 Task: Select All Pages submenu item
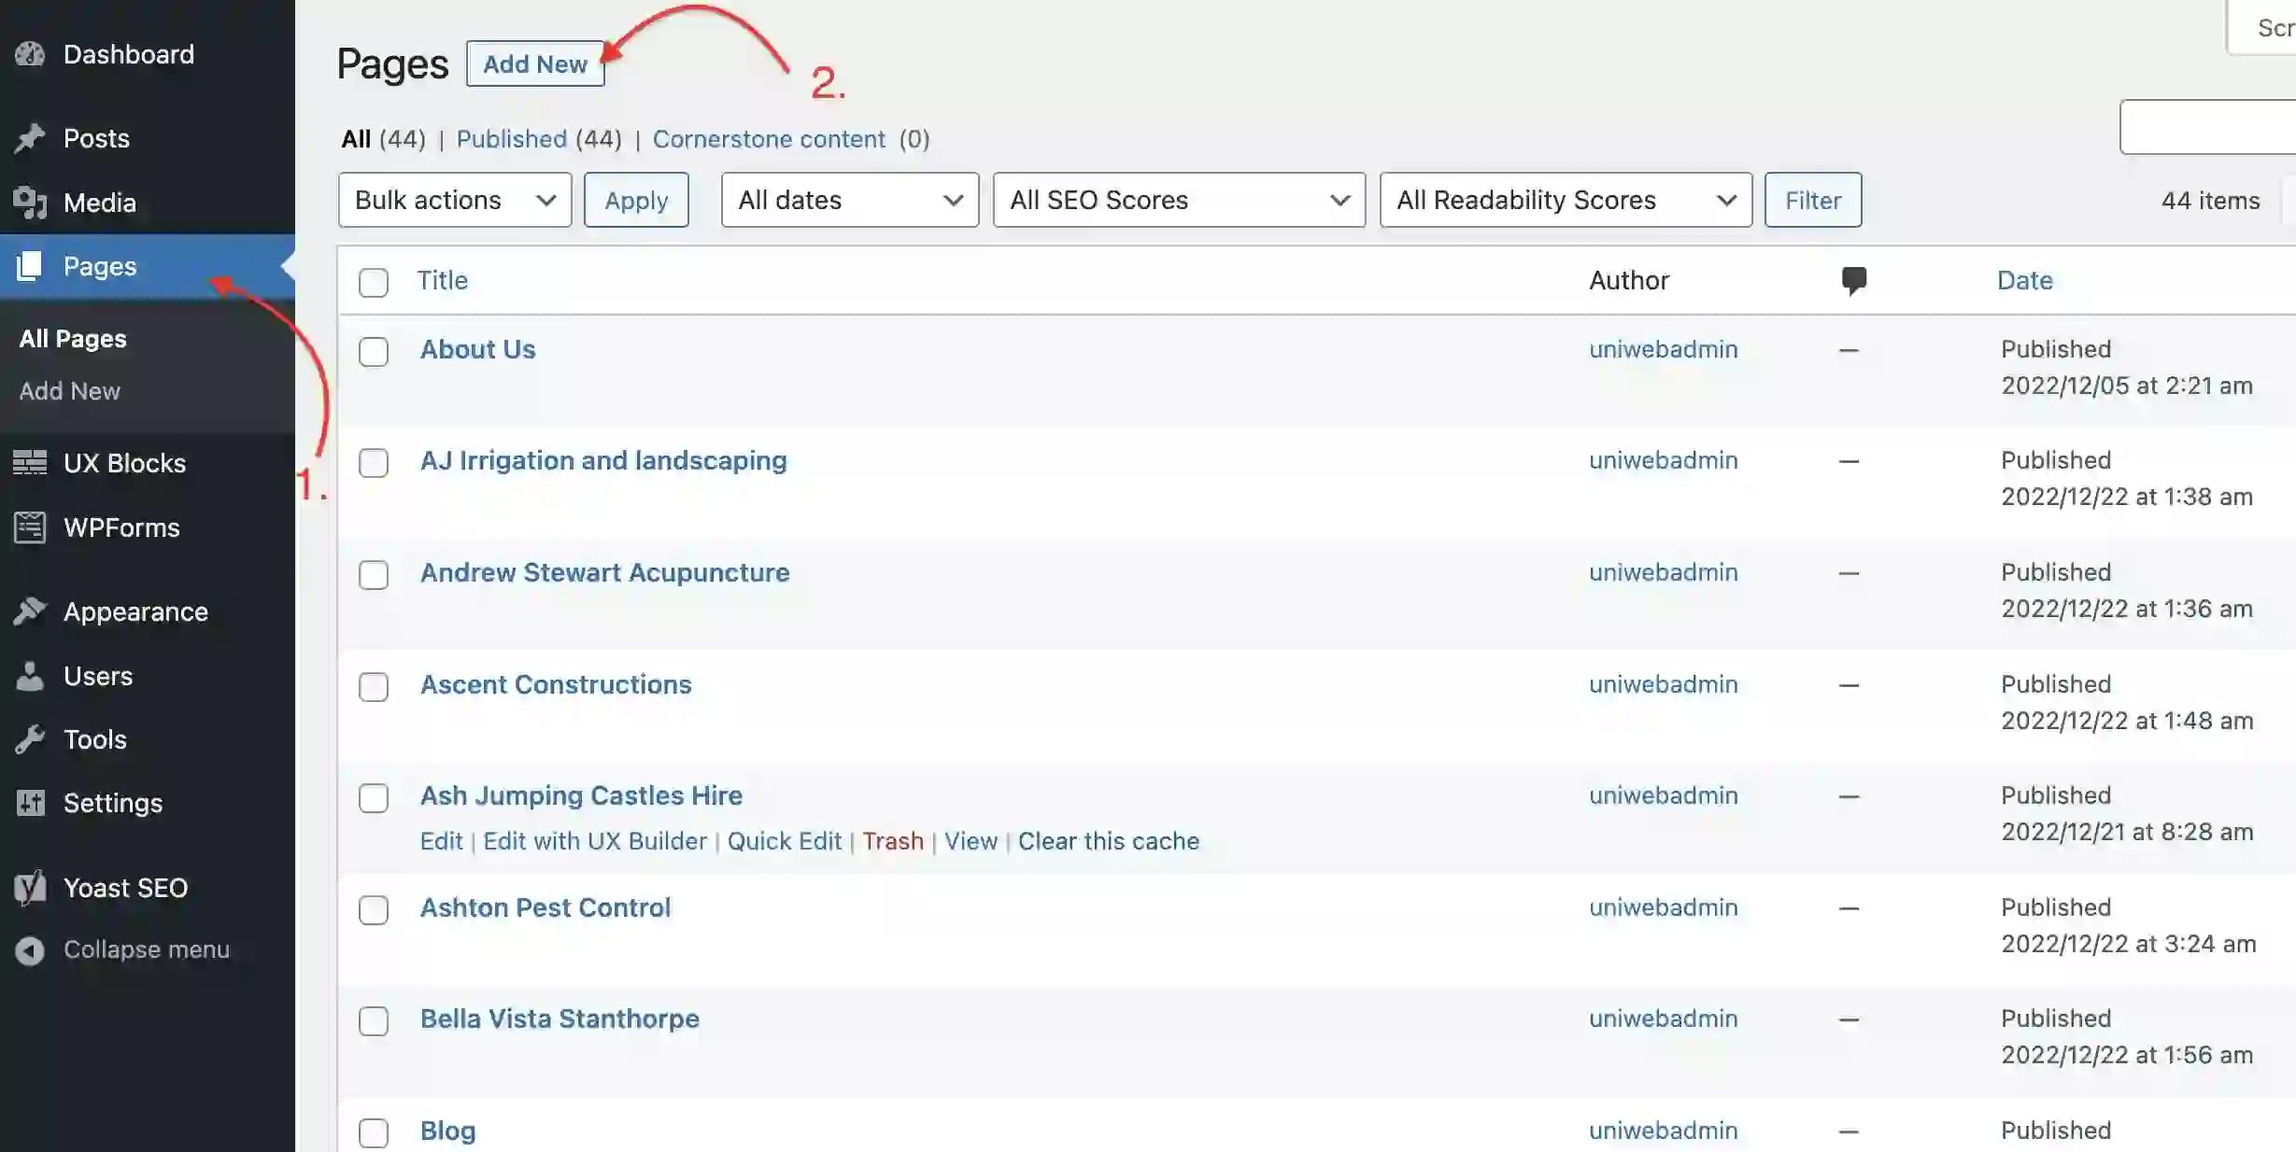(73, 338)
